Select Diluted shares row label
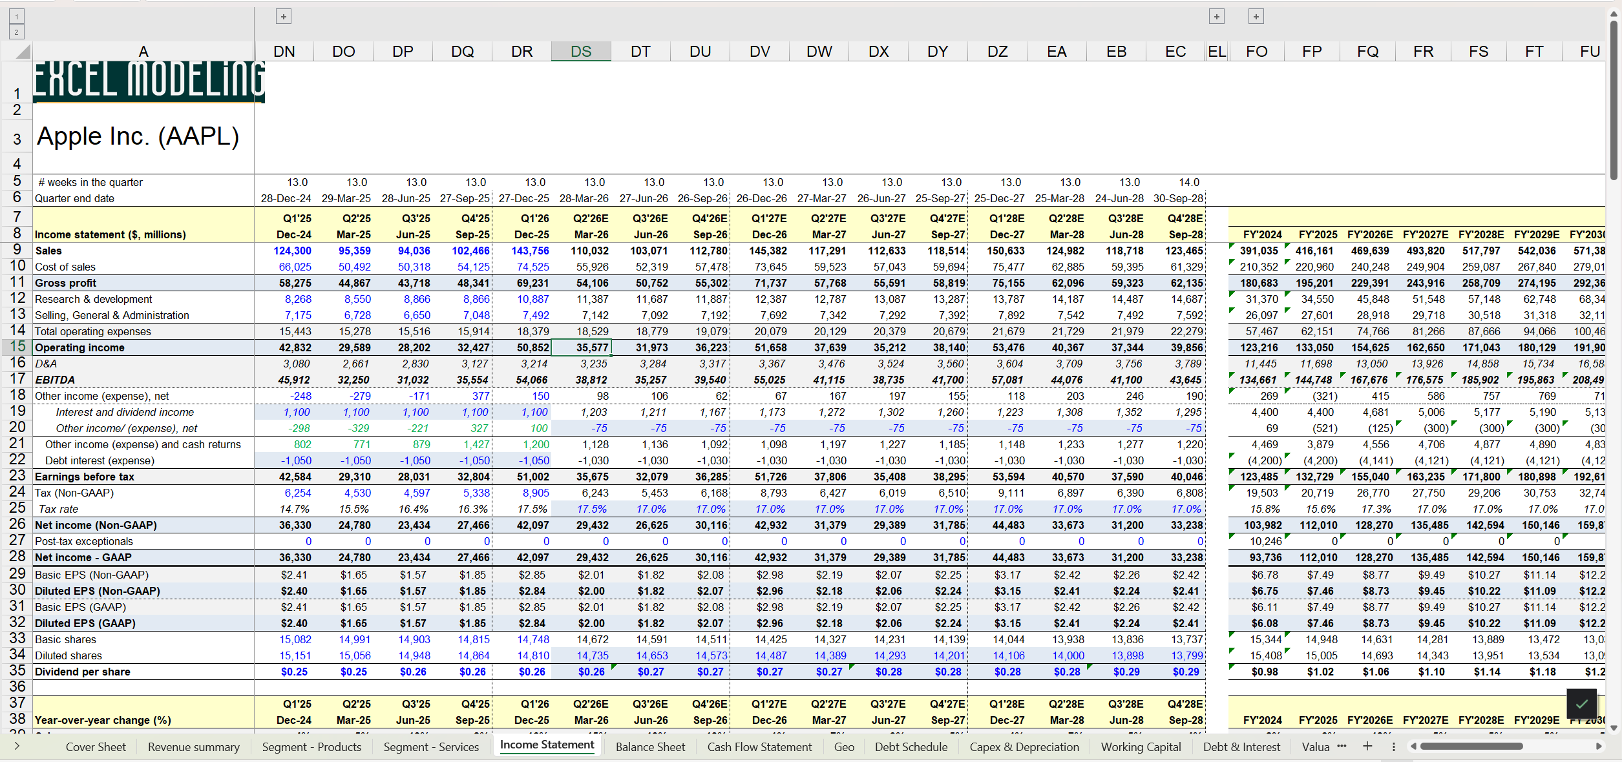The image size is (1622, 762). pos(68,655)
